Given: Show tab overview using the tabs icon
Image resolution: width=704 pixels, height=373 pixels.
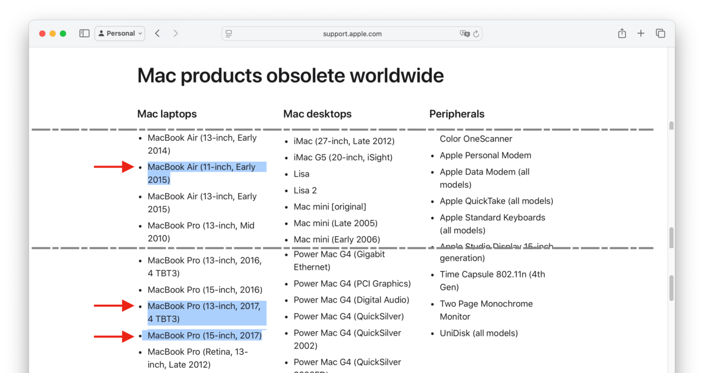Looking at the screenshot, I should click(660, 33).
